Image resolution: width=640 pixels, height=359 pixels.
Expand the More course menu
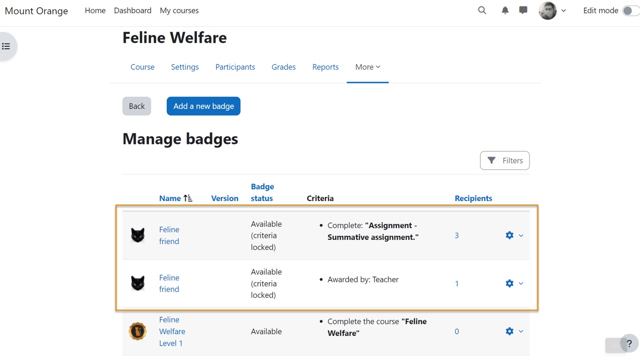pyautogui.click(x=367, y=66)
